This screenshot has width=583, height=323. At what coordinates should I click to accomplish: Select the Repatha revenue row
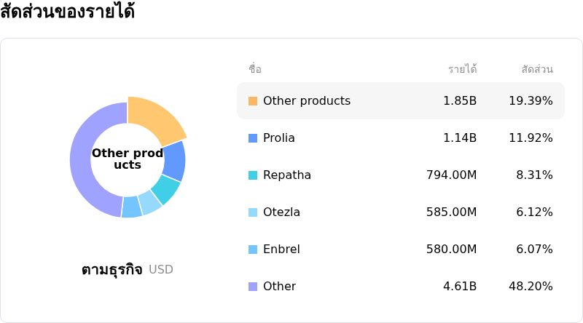[400, 175]
